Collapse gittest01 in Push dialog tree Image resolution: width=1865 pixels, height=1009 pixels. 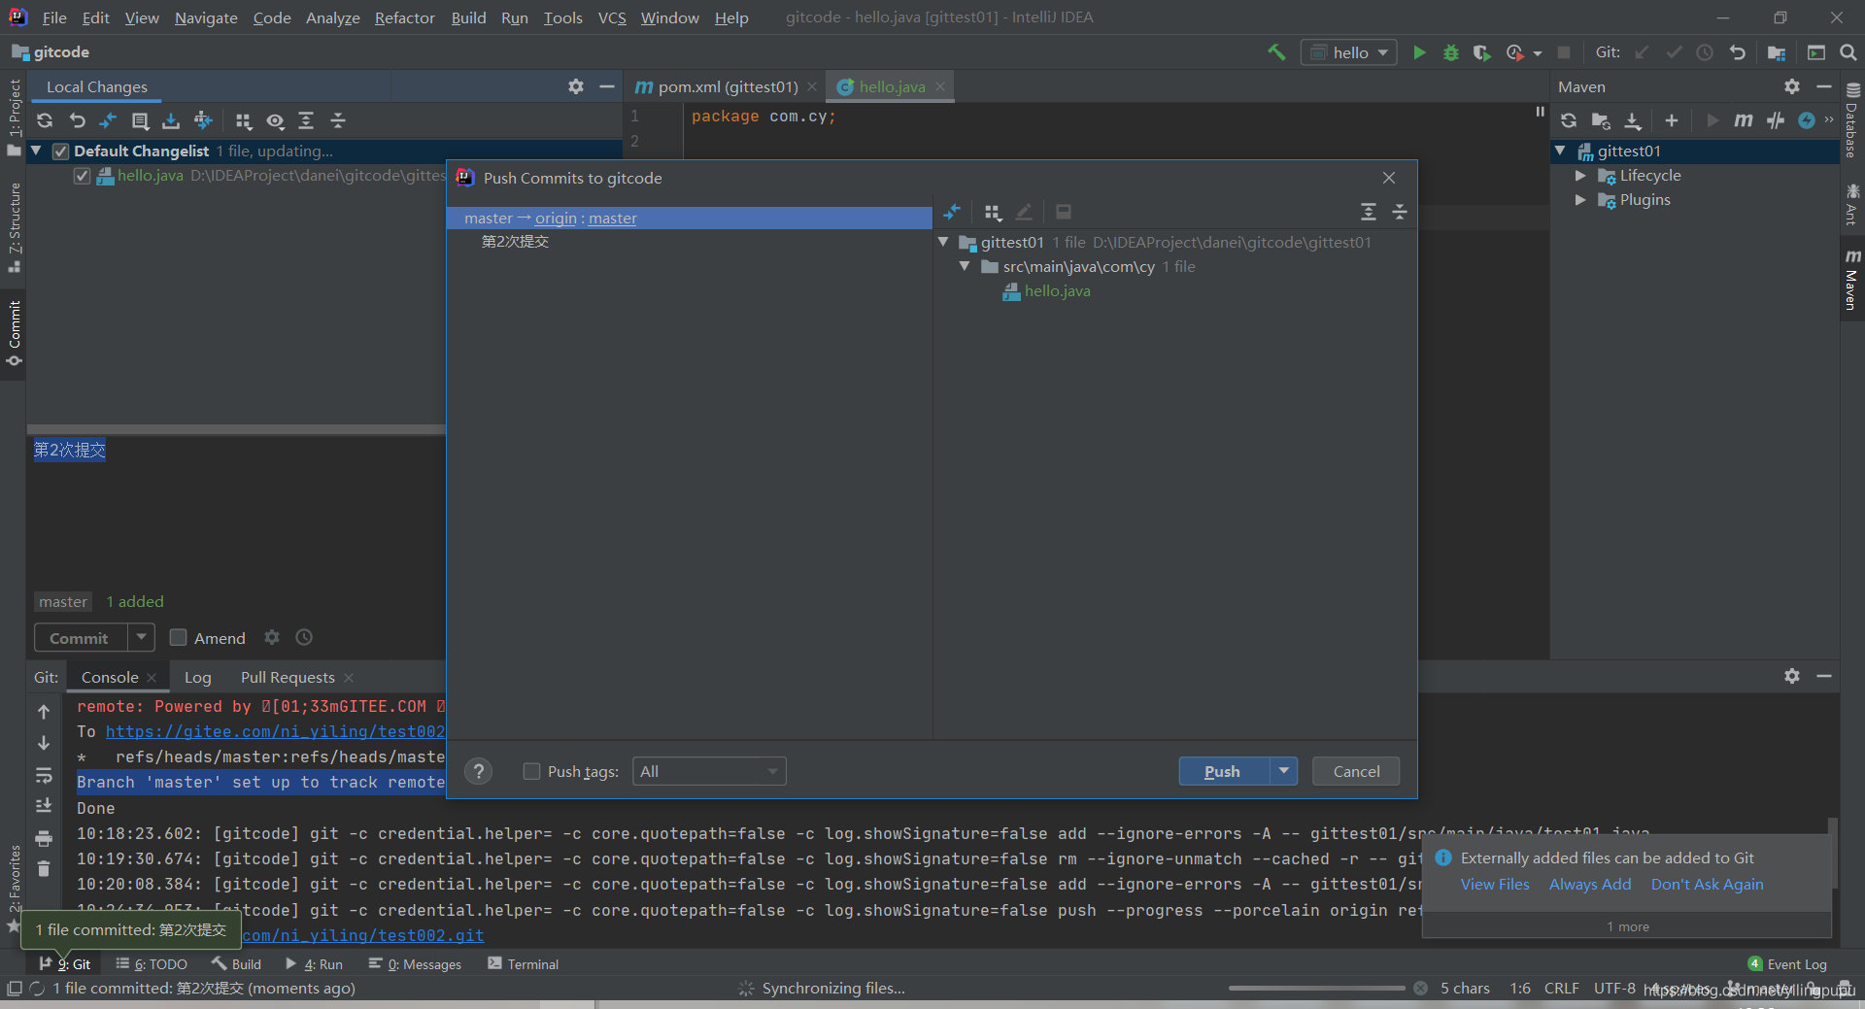tap(943, 242)
